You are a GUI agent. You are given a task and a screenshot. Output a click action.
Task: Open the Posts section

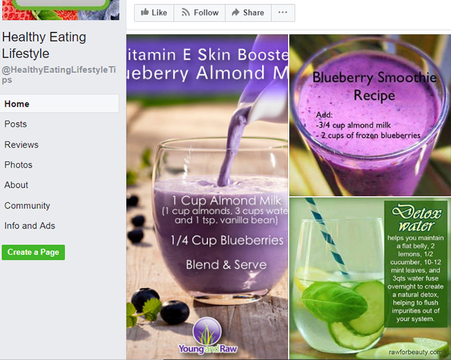pos(15,124)
